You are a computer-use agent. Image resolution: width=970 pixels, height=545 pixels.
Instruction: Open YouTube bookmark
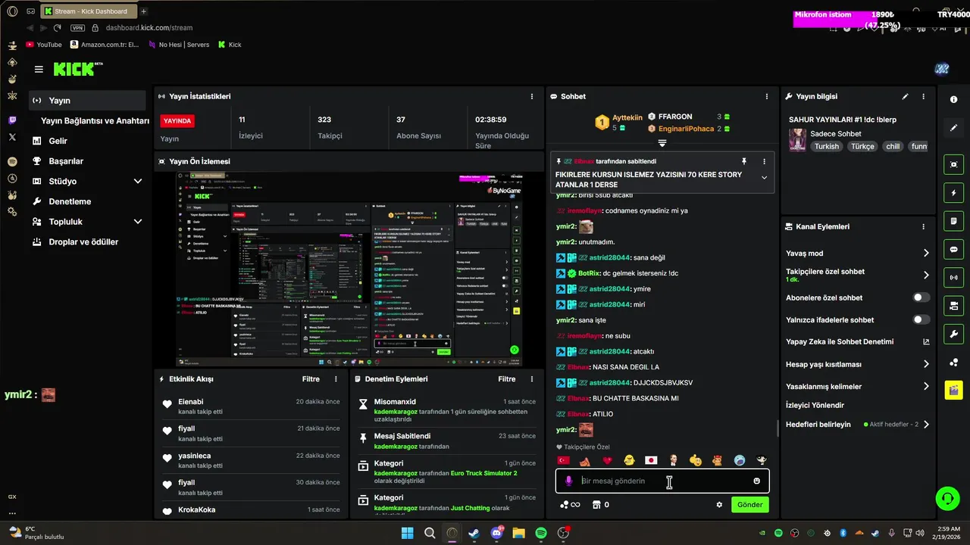(x=44, y=45)
